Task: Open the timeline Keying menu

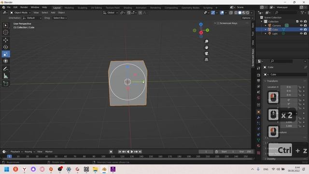Action: point(29,152)
